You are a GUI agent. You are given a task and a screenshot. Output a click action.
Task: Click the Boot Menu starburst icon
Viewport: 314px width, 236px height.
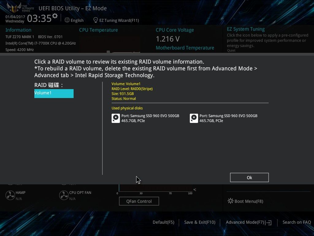pos(231,201)
